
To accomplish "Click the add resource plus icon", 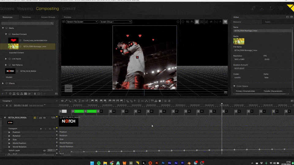I will [x=2, y=94].
